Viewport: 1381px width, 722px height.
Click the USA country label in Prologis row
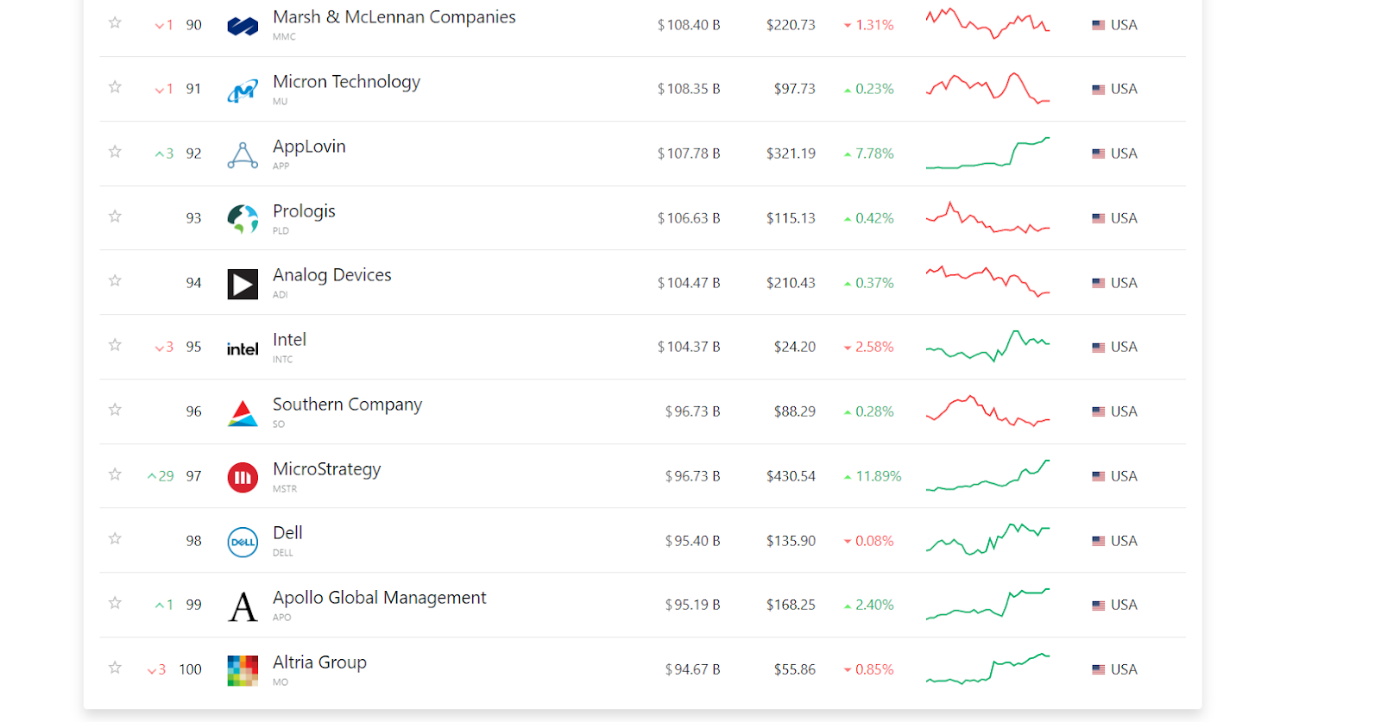tap(1124, 218)
